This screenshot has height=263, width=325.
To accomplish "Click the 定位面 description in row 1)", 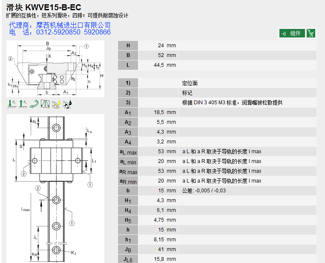I will [x=190, y=83].
